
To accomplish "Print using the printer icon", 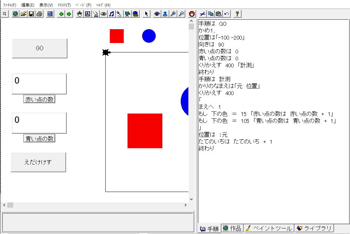I will 39,14.
